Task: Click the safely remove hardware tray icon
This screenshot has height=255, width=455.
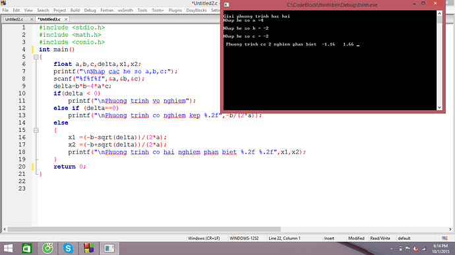Action: (x=400, y=248)
